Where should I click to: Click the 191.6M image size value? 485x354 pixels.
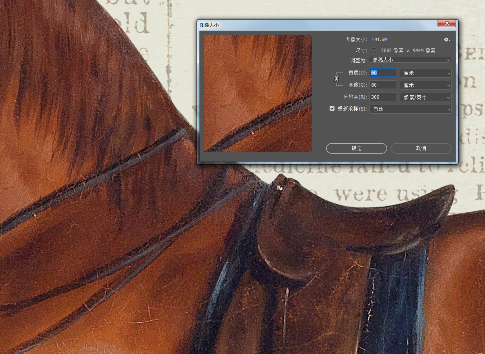[379, 40]
